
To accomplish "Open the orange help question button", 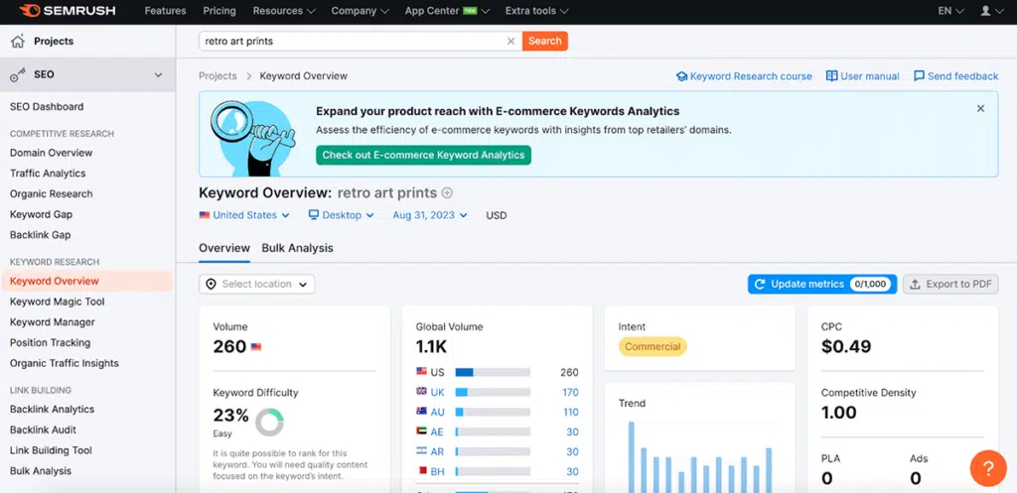I will [988, 468].
